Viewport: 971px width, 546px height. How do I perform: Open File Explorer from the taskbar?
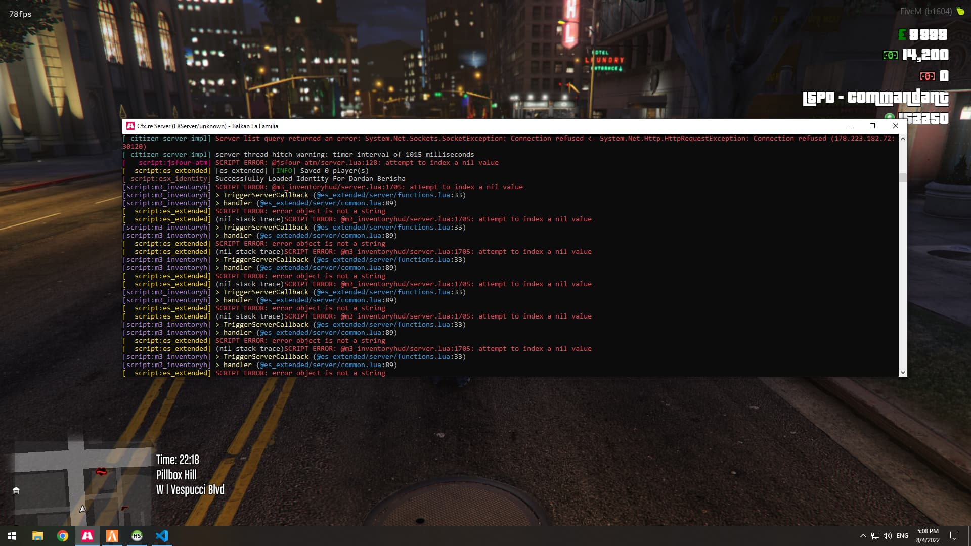38,536
